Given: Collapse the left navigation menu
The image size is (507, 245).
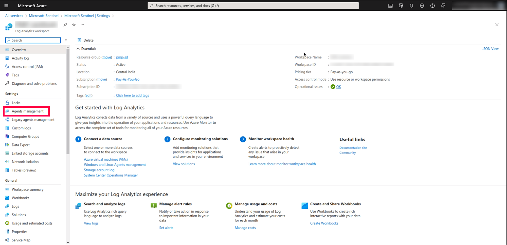Looking at the screenshot, I should pos(66,40).
